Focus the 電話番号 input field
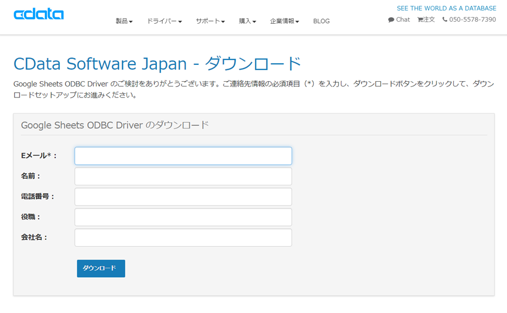The height and width of the screenshot is (313, 507). (x=183, y=197)
